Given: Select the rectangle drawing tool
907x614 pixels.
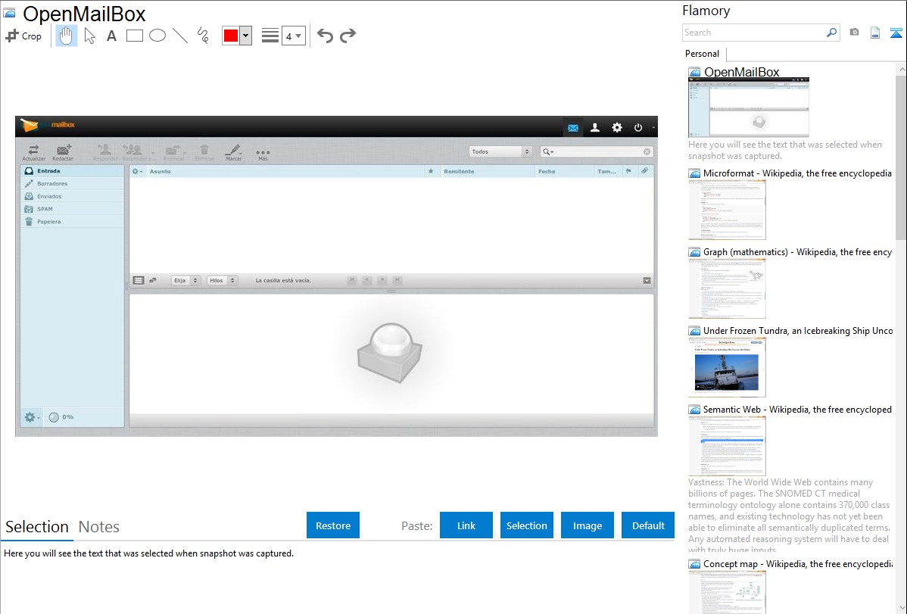Looking at the screenshot, I should point(135,36).
